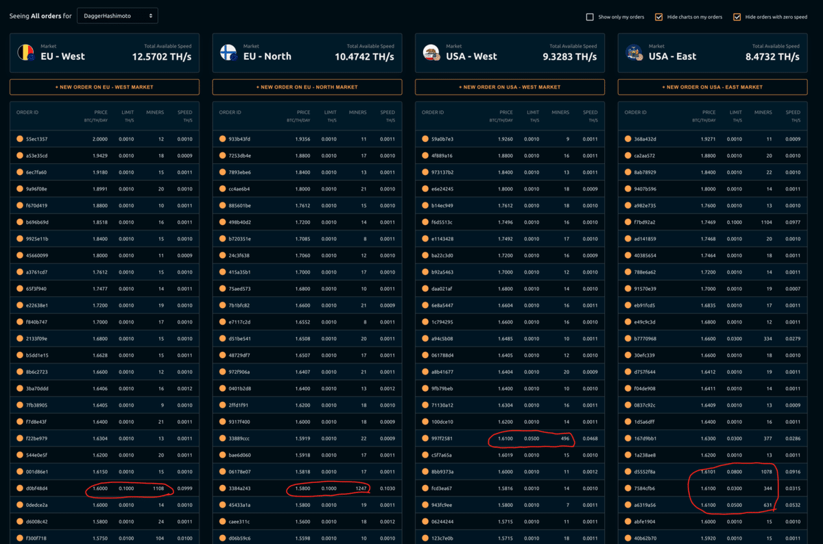Click New Order on EU - North Market
The image size is (823, 544).
pos(307,87)
